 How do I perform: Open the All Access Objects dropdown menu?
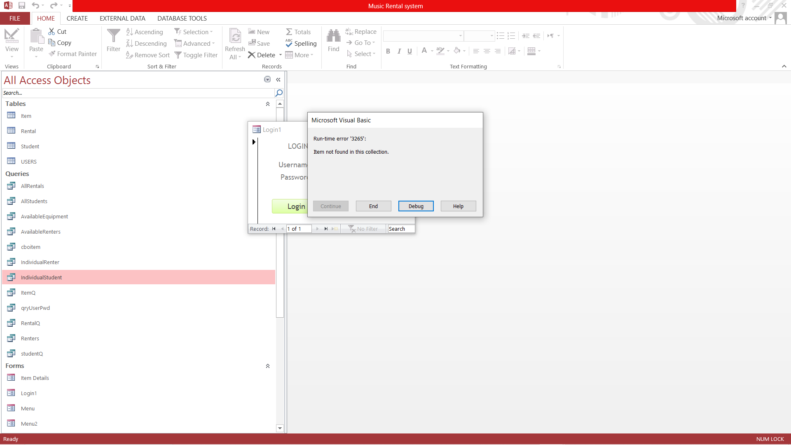pyautogui.click(x=267, y=80)
